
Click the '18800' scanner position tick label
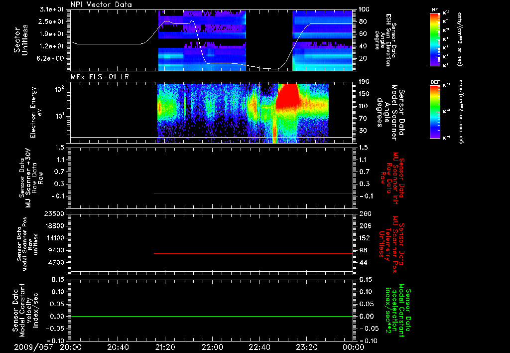coord(54,226)
